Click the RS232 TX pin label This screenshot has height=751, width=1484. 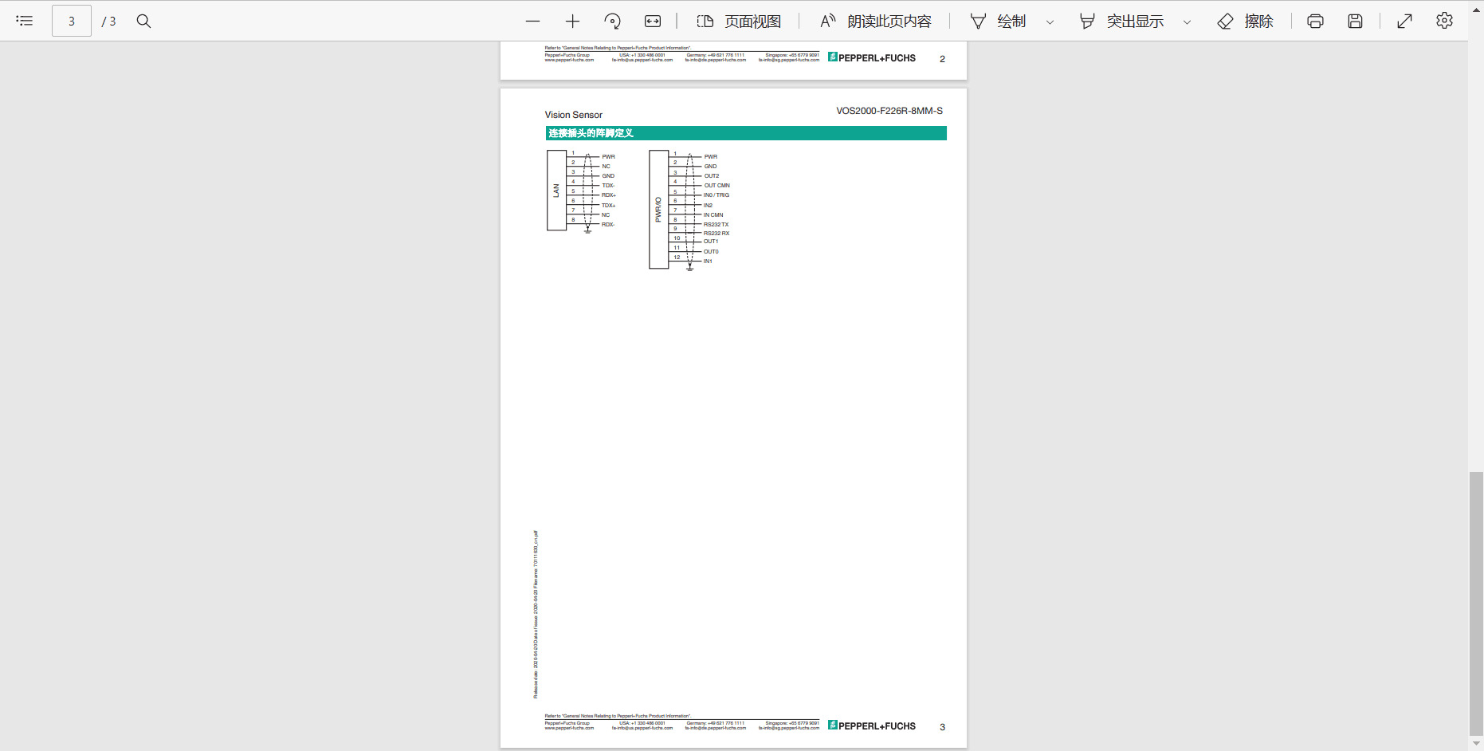point(716,224)
